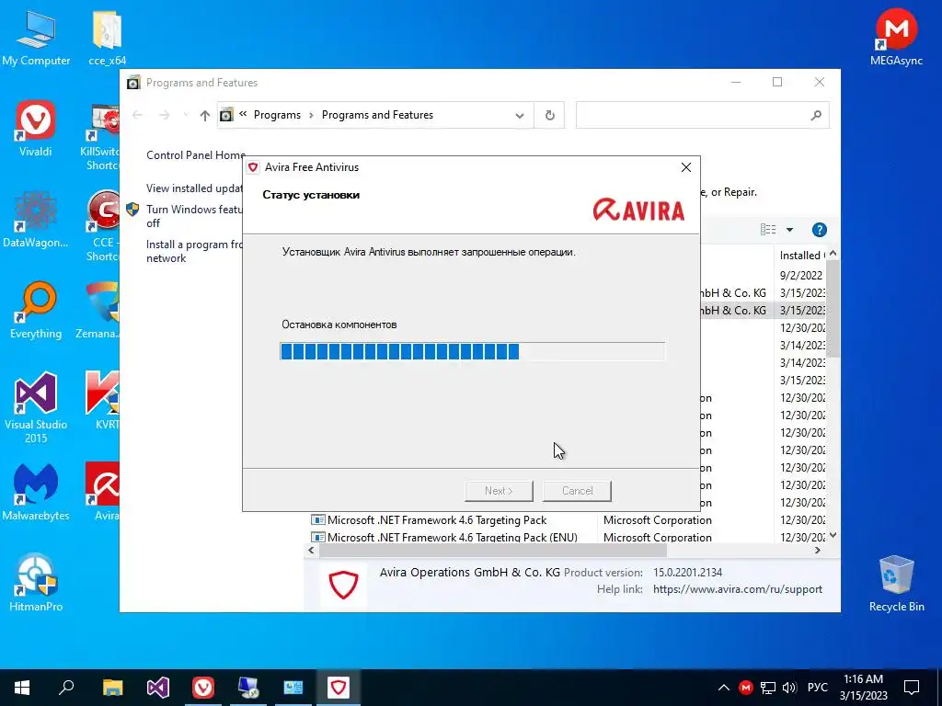942x706 pixels.
Task: Cancel the Avira uninstall operation
Action: coord(578,491)
